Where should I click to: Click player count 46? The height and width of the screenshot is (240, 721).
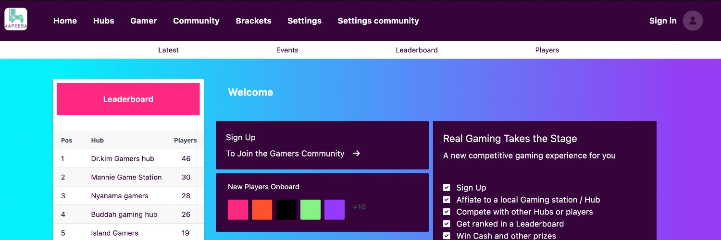[x=186, y=158]
